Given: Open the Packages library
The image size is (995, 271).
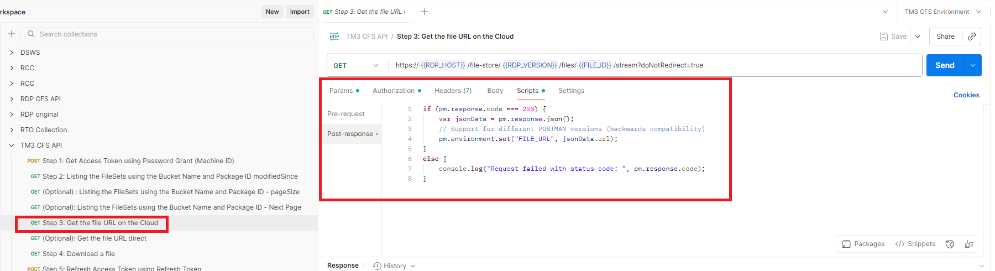Looking at the screenshot, I should point(863,244).
